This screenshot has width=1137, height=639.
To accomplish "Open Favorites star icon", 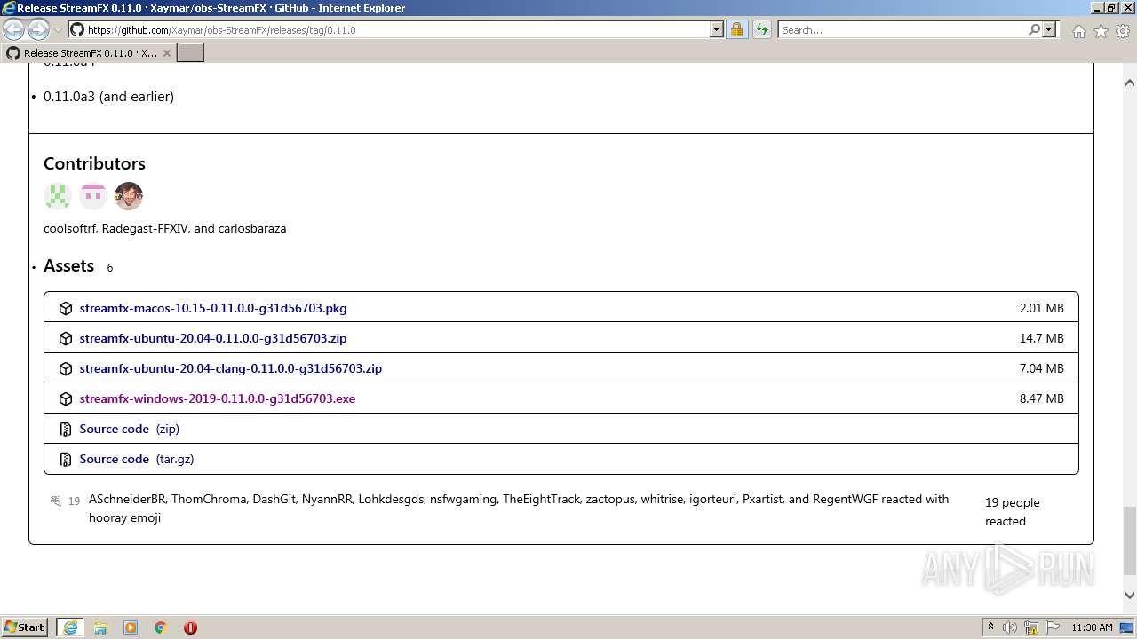I will [1101, 31].
